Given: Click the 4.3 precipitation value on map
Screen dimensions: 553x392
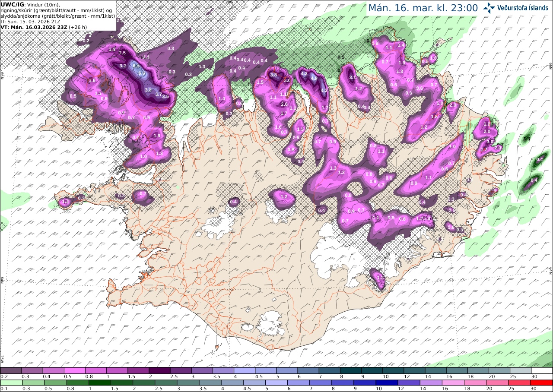Looking at the screenshot, I should click(324, 90).
